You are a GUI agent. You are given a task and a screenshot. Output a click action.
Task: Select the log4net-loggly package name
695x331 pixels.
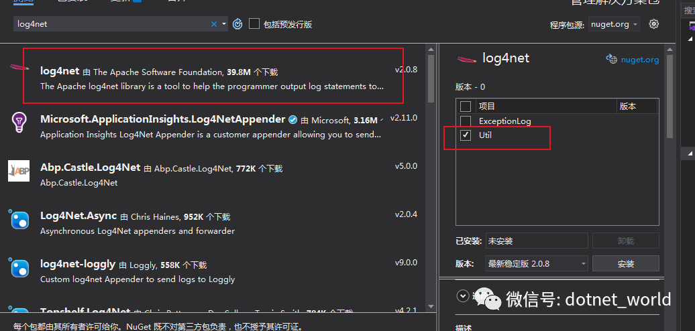point(78,264)
